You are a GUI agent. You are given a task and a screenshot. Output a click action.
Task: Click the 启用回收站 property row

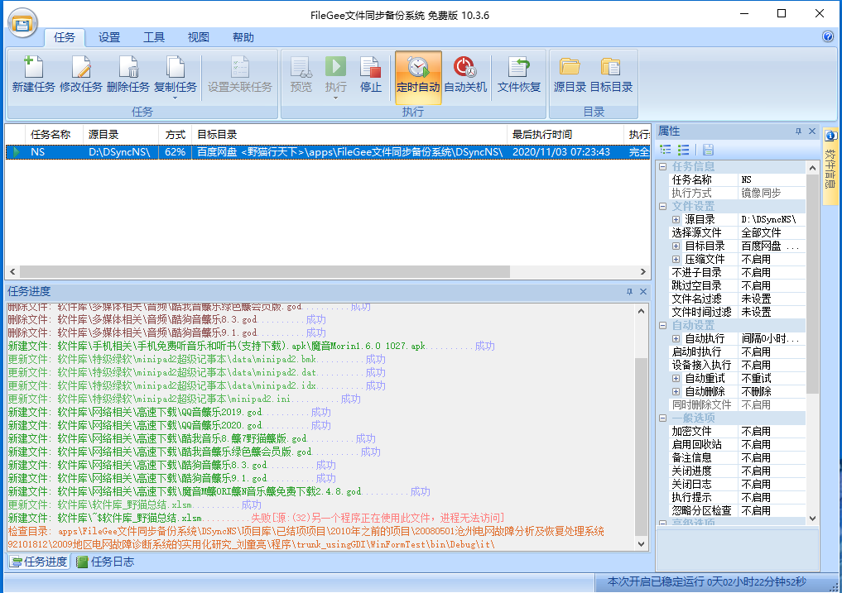pos(737,445)
